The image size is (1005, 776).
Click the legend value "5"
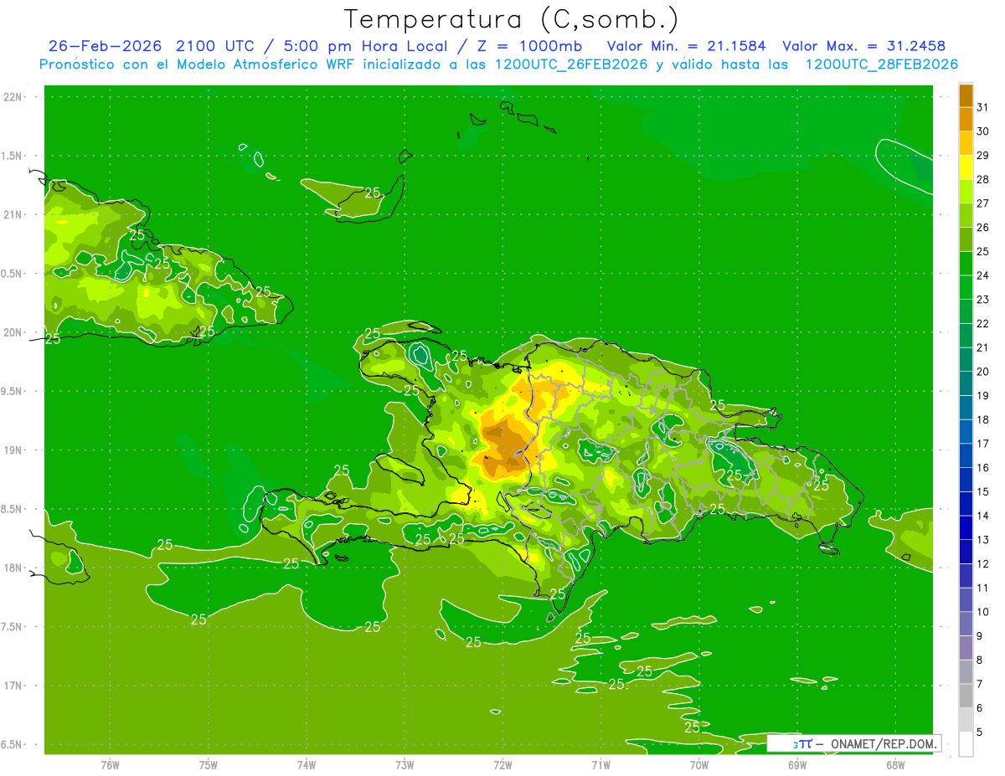[980, 732]
